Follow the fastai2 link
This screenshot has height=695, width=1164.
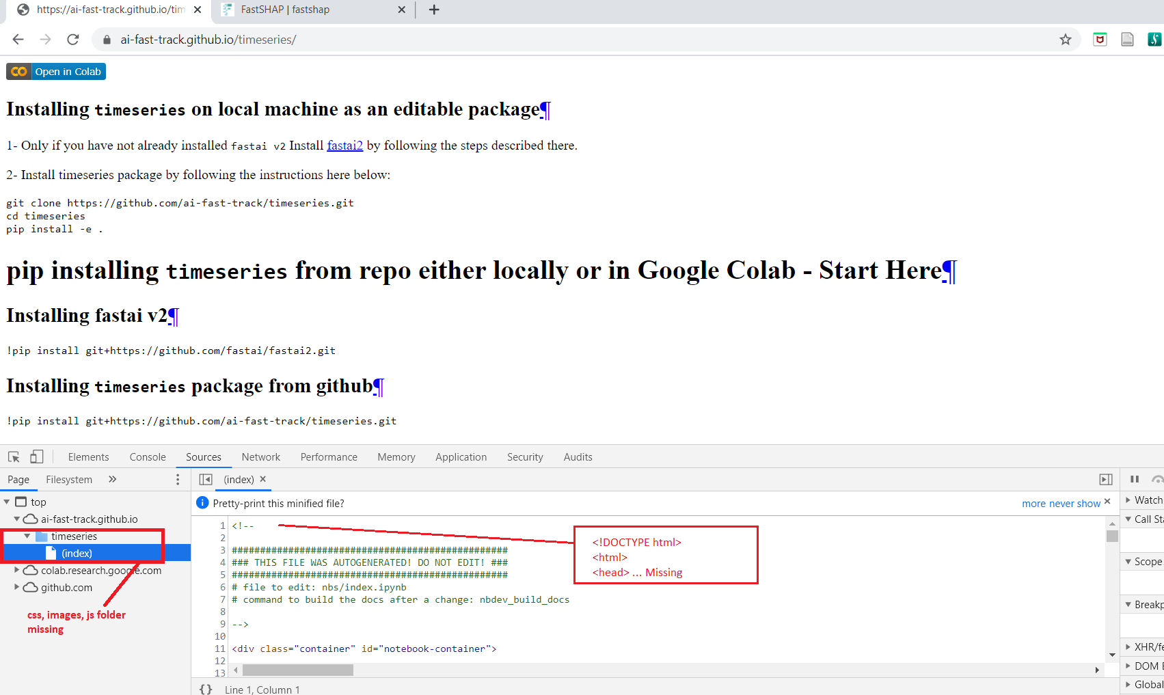pyautogui.click(x=344, y=146)
